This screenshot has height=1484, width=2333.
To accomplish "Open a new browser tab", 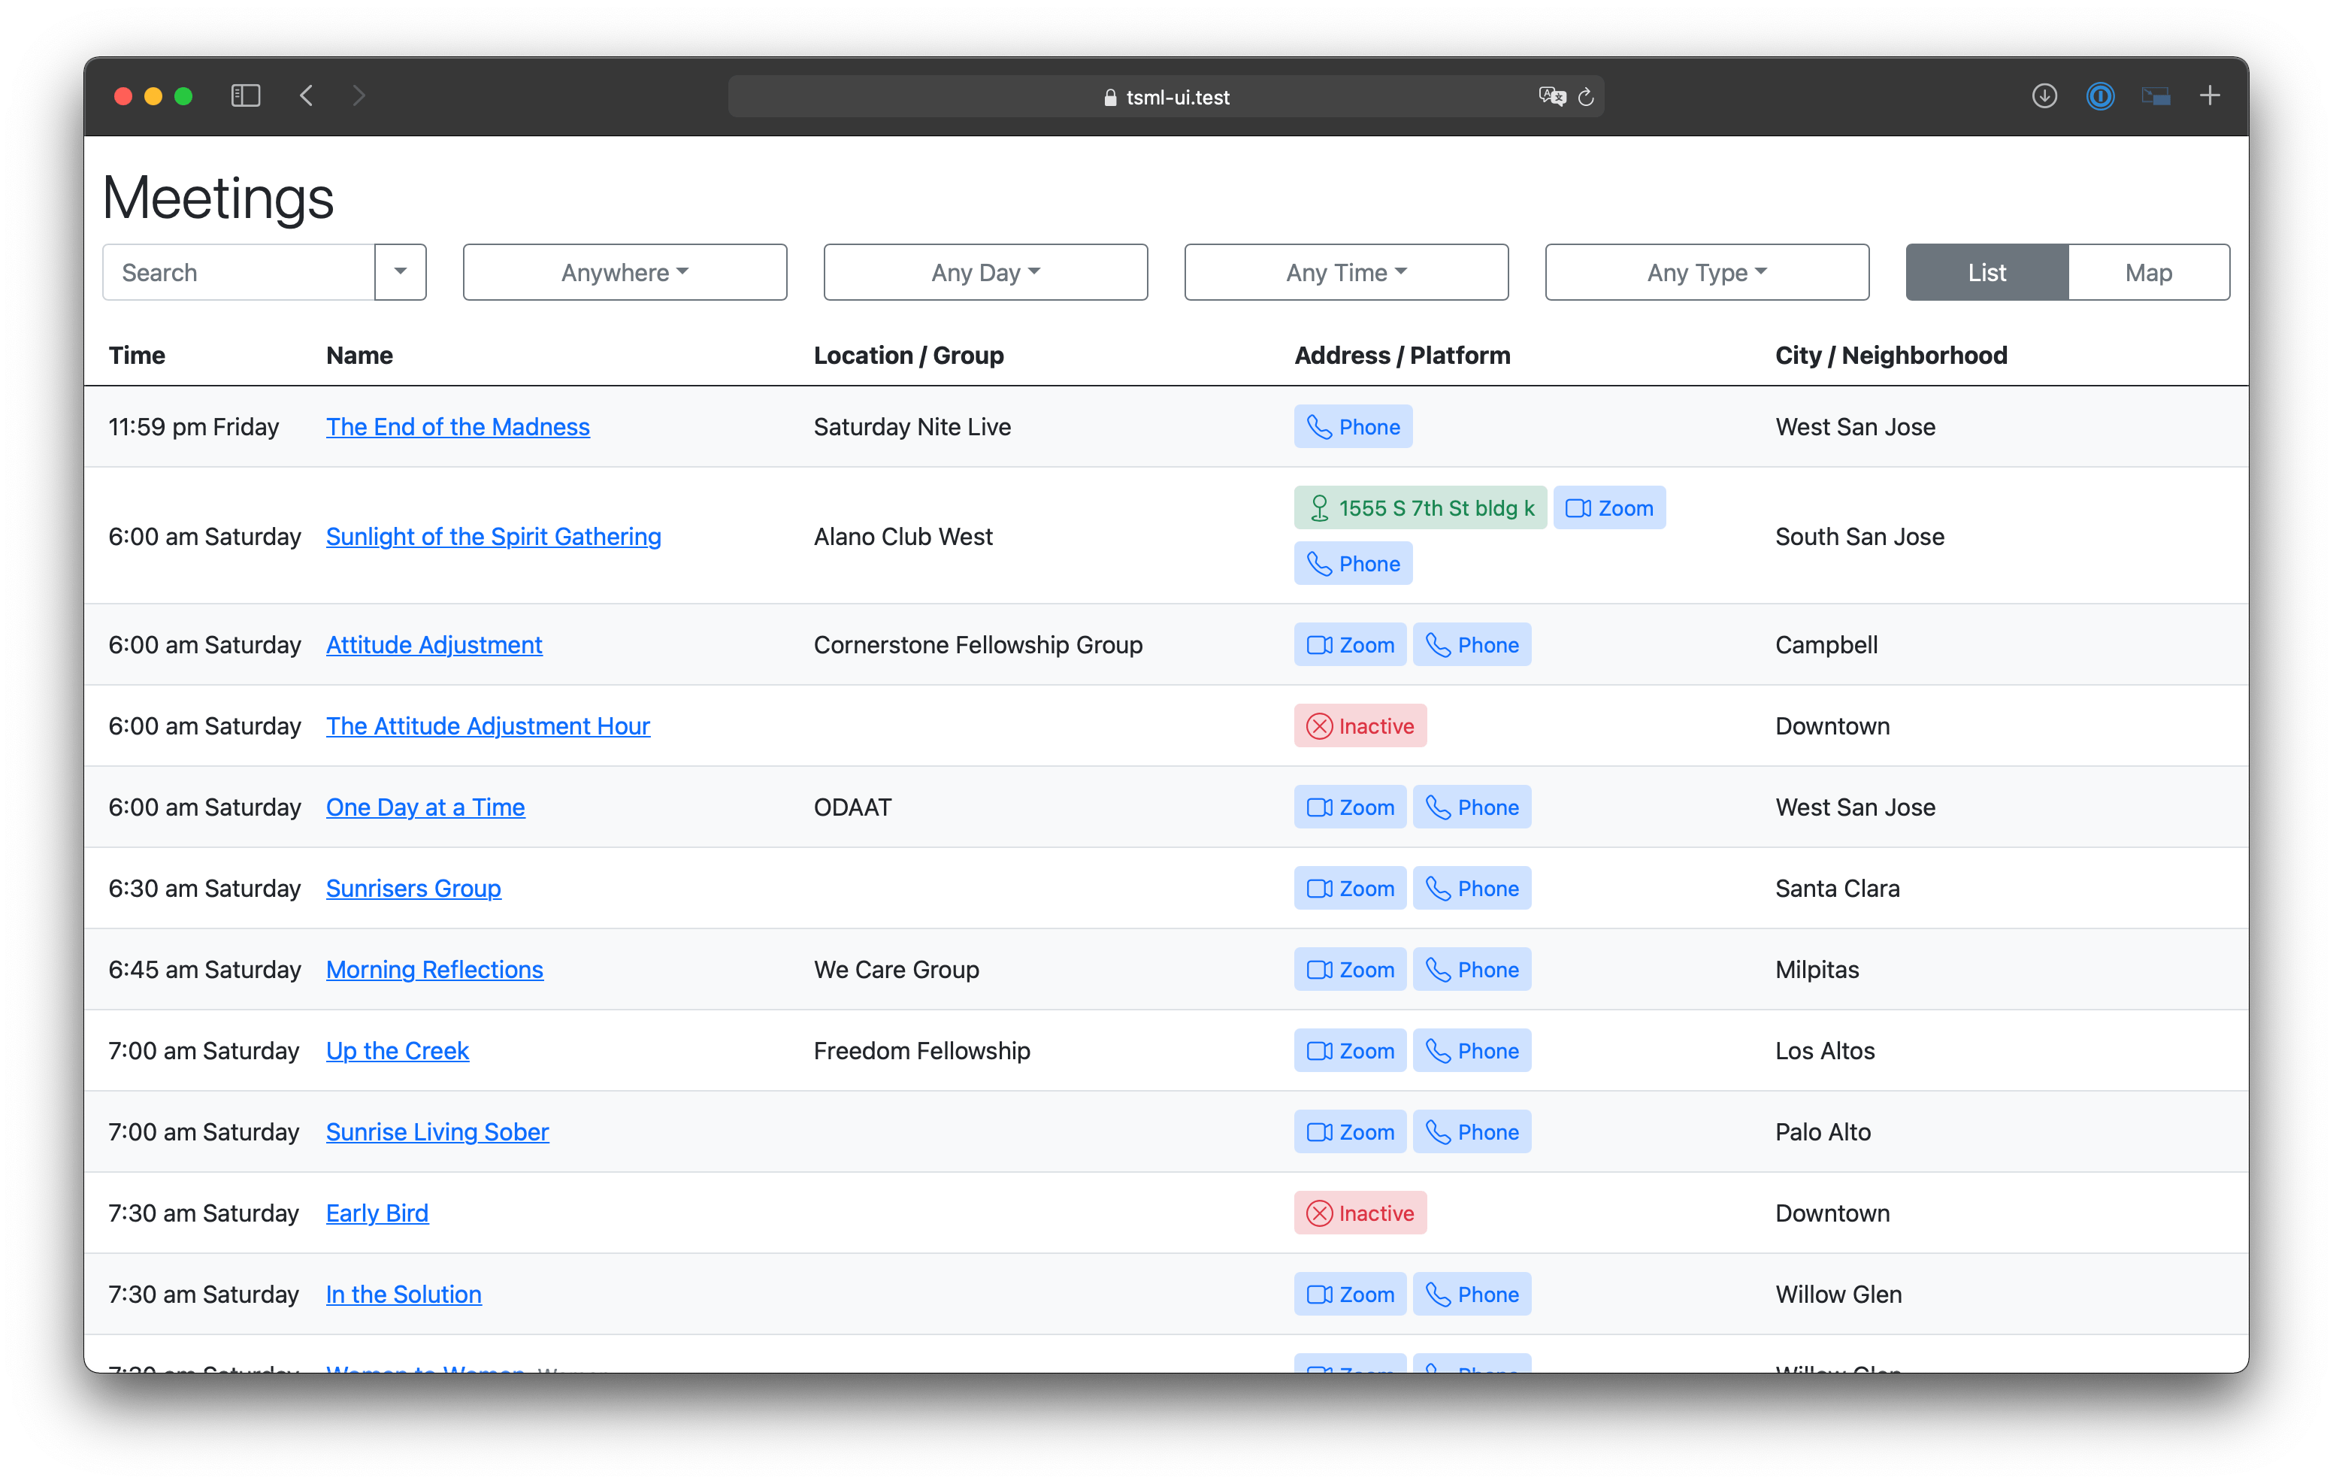I will point(2210,95).
